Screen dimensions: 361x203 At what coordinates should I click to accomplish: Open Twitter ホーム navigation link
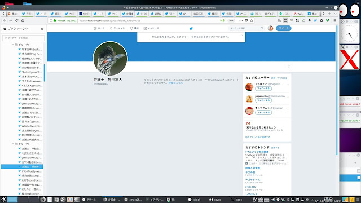coord(99,28)
